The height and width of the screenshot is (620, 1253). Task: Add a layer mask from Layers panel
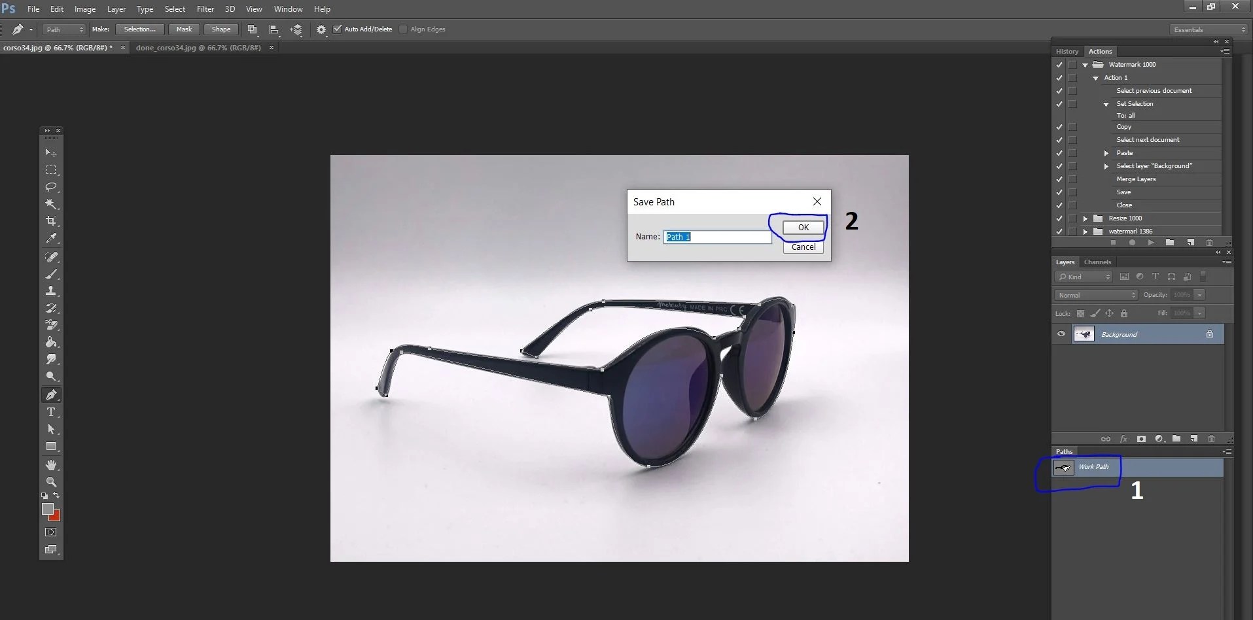tap(1141, 439)
